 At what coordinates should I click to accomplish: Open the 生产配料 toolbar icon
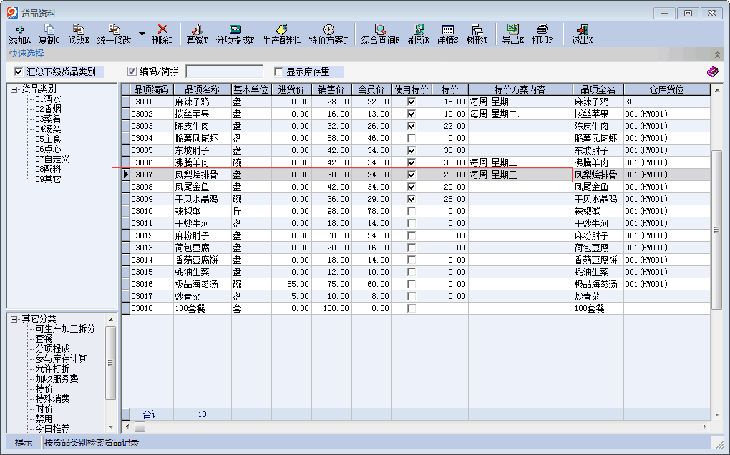[282, 29]
